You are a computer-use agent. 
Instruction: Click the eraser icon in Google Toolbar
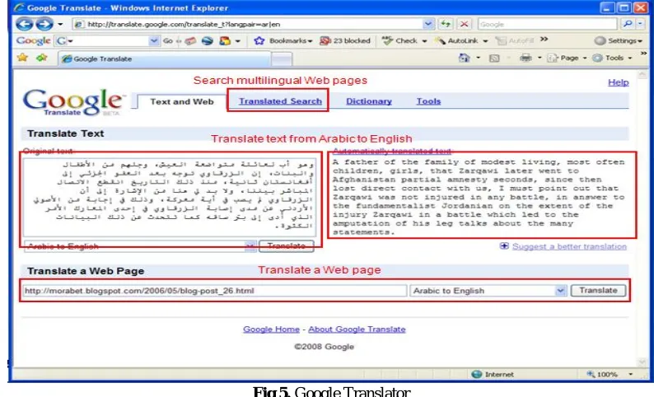click(x=190, y=41)
